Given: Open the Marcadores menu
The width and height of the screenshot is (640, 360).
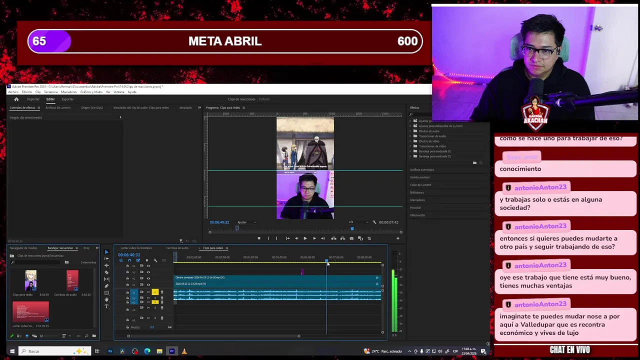Looking at the screenshot, I should (68, 92).
